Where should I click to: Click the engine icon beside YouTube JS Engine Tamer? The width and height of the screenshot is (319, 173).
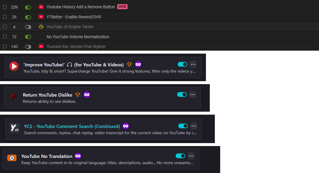41,27
